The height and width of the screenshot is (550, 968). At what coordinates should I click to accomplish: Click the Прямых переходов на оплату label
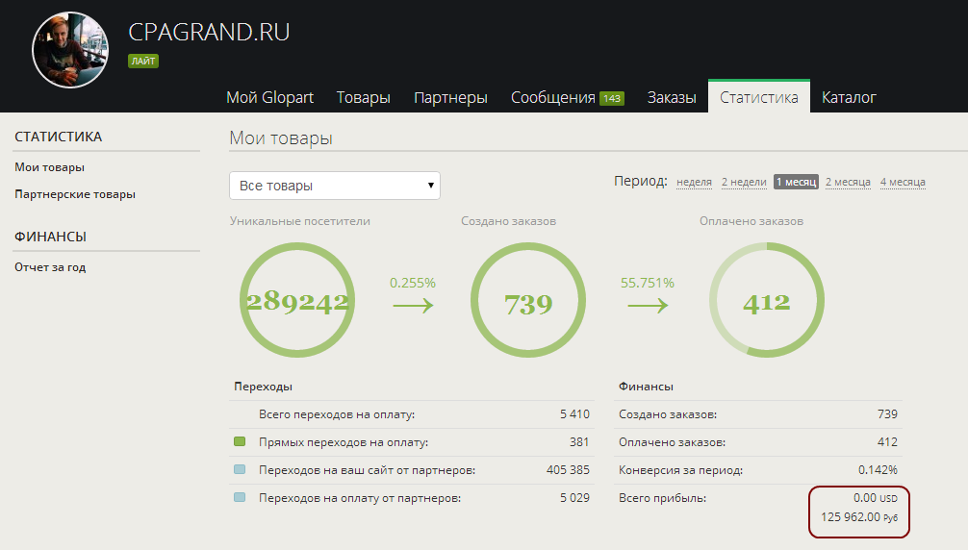(344, 442)
